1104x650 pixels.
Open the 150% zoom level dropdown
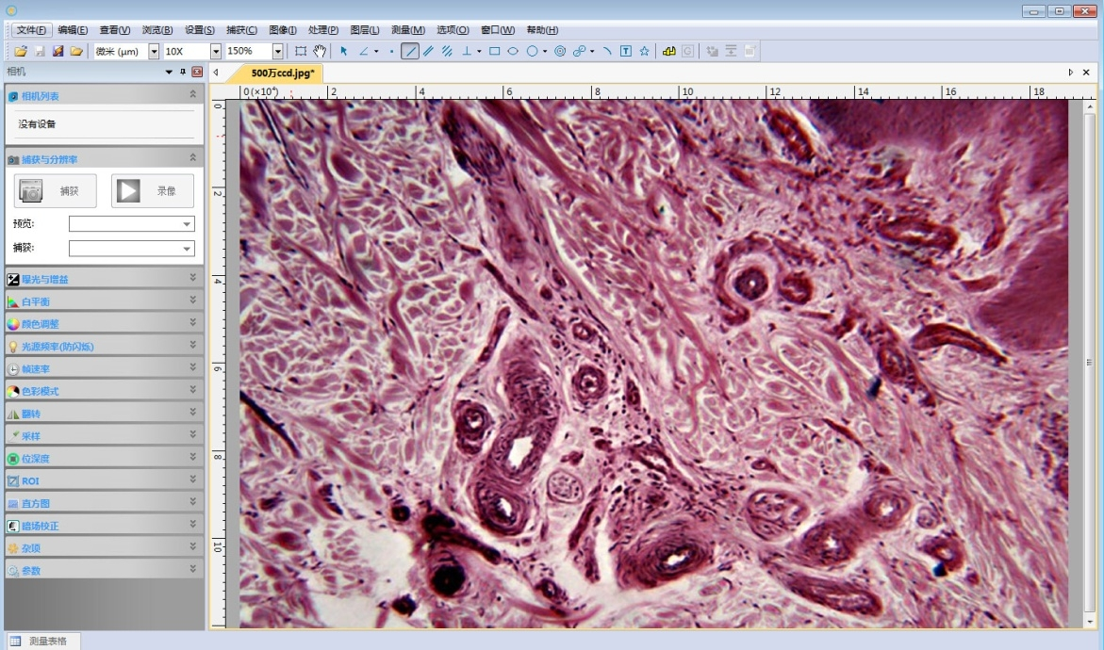(277, 51)
